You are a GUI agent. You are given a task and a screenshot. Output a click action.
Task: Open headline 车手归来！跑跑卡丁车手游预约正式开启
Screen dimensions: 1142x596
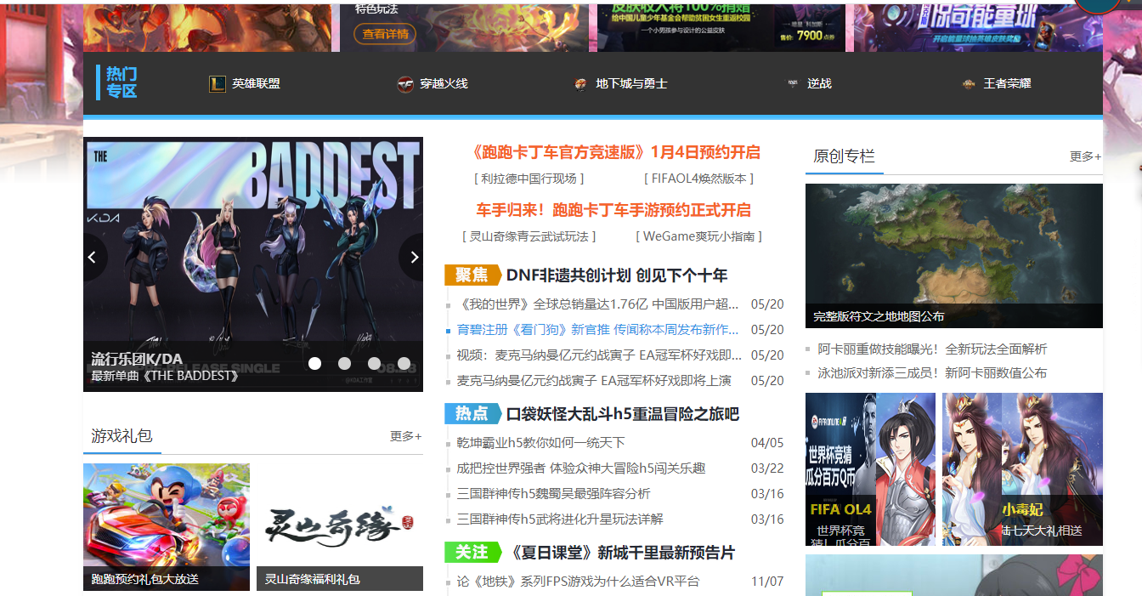click(x=613, y=210)
